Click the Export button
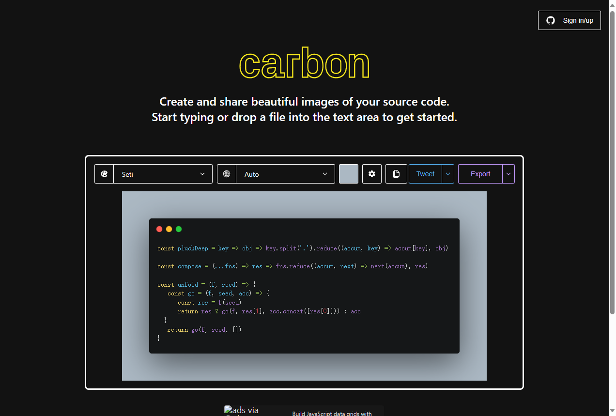Image resolution: width=616 pixels, height=416 pixels. pyautogui.click(x=480, y=174)
